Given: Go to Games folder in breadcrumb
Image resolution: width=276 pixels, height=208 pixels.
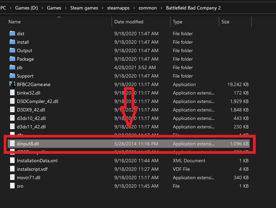Looking at the screenshot, I should pos(54,8).
